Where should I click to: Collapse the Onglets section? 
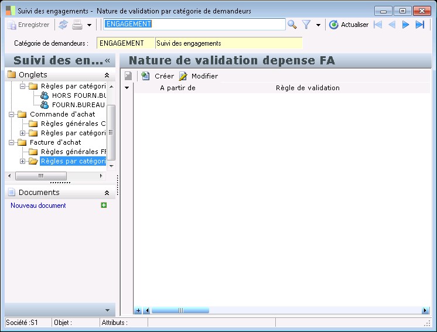pyautogui.click(x=107, y=75)
